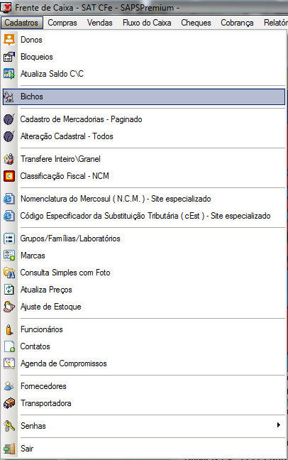Click the Consulta Simples com Foto binoculars icon
Image resolution: width=288 pixels, height=460 pixels.
9,273
